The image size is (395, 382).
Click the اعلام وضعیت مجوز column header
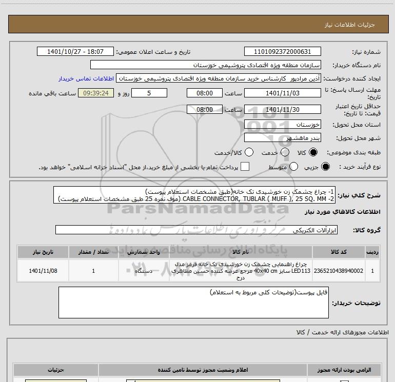pos(203,370)
